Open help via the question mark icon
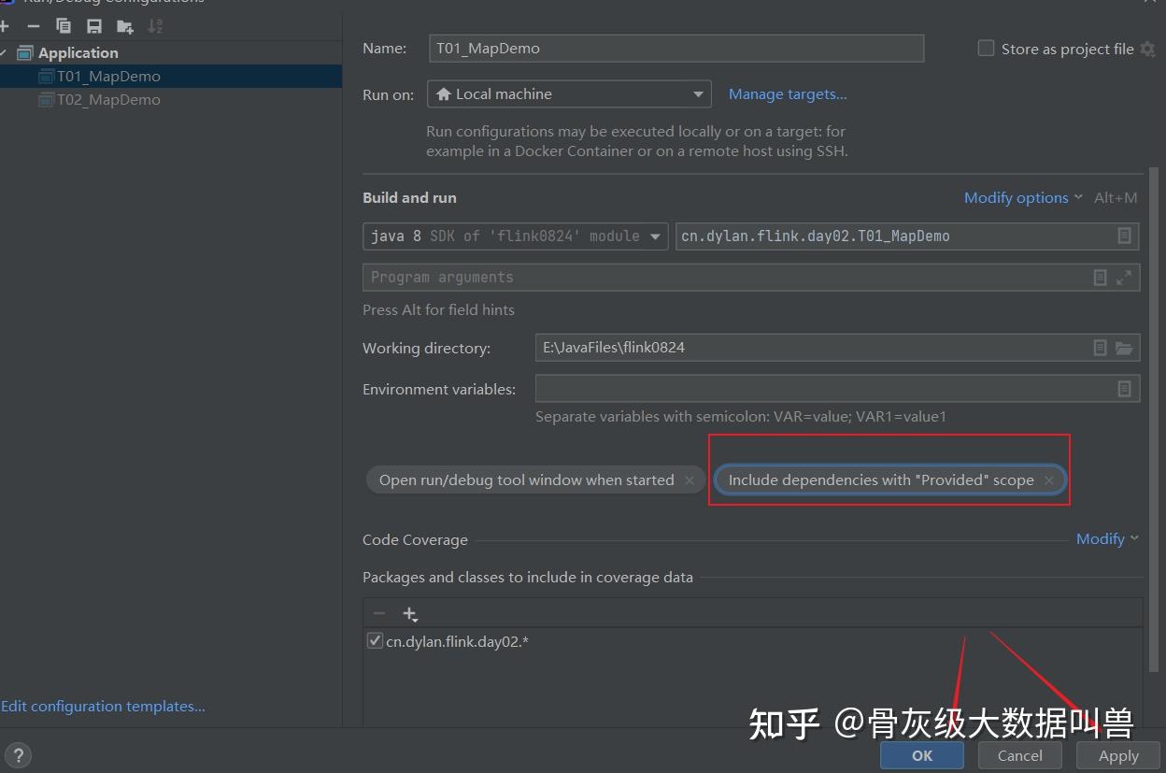Viewport: 1166px width, 773px height. click(18, 754)
